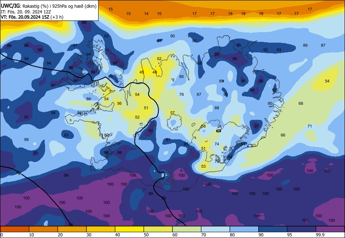Select the value '92' northeast of Iceland

(x=265, y=50)
